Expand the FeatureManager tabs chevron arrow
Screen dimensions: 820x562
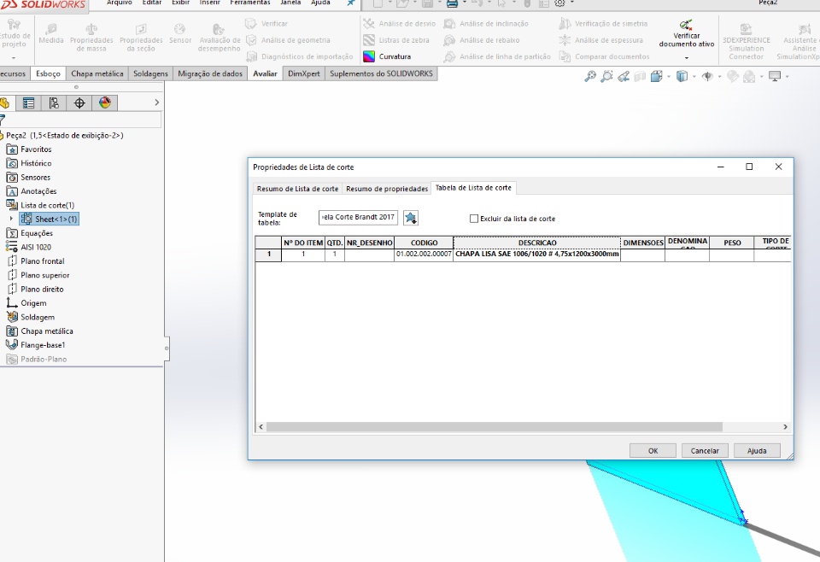(x=156, y=102)
